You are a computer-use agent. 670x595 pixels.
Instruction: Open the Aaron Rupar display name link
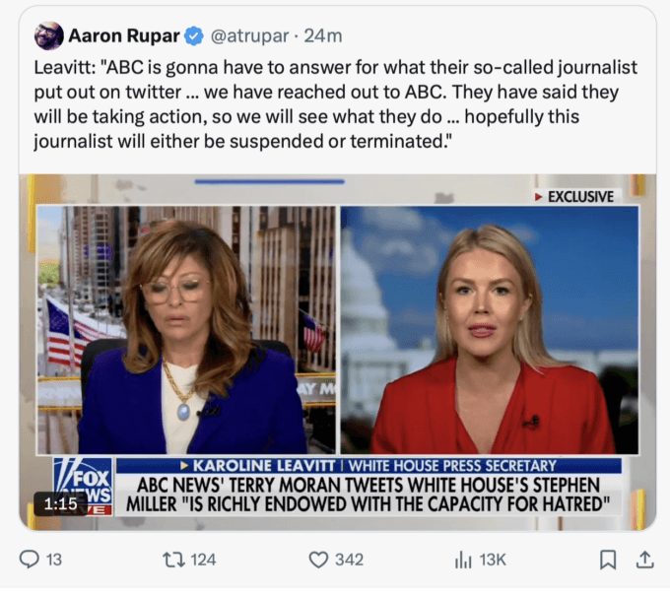[124, 35]
